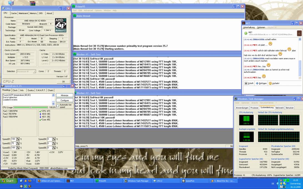Click Speed03 up/down spinner in SpeedFan

point(18,147)
